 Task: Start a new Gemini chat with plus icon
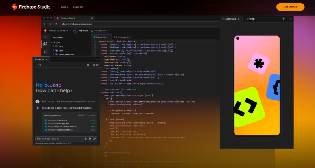pyautogui.click(x=35, y=65)
